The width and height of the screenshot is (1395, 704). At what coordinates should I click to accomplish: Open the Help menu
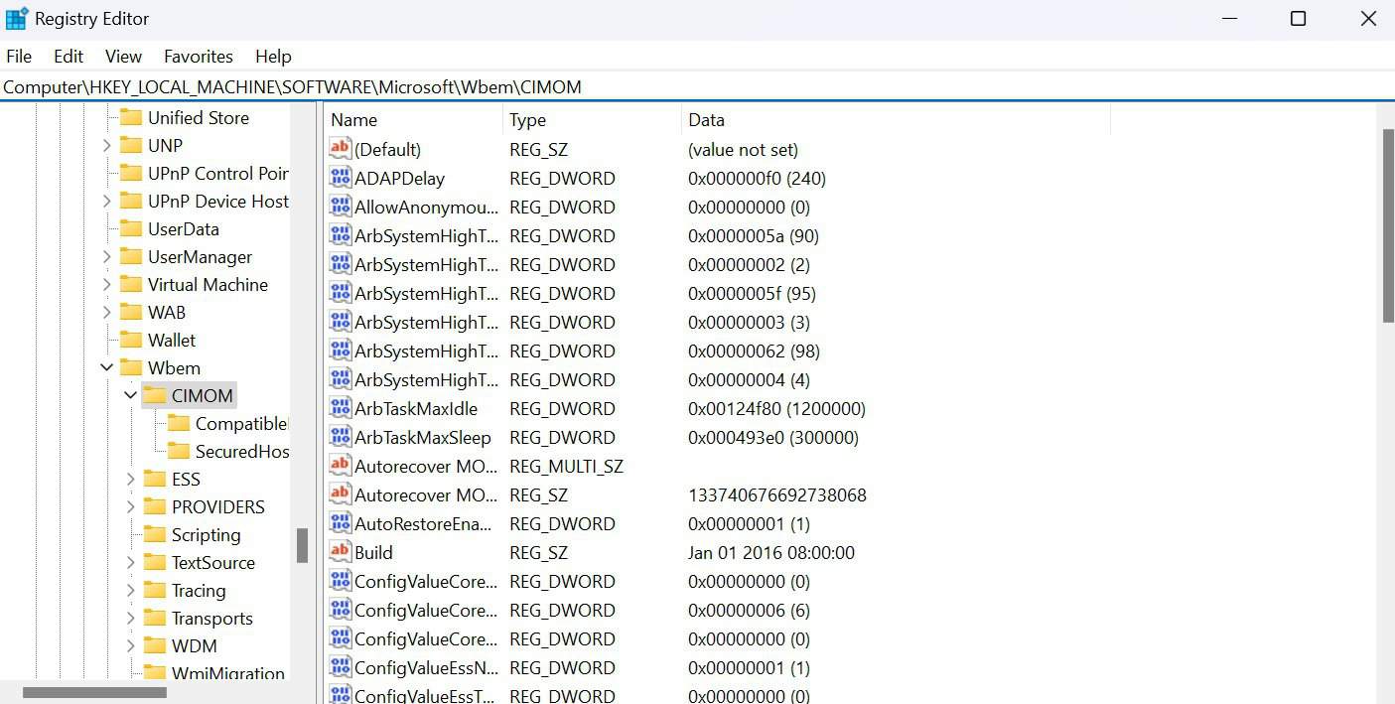(x=273, y=57)
